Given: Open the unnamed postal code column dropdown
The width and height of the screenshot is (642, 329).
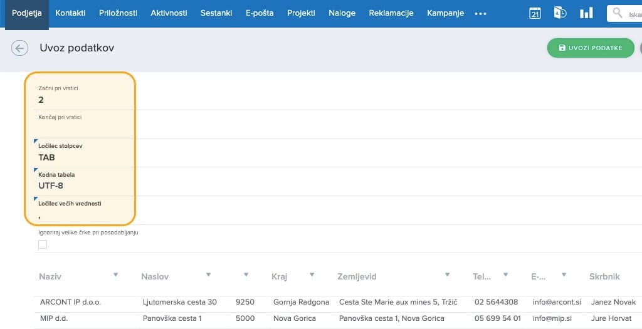Looking at the screenshot, I should point(246,274).
